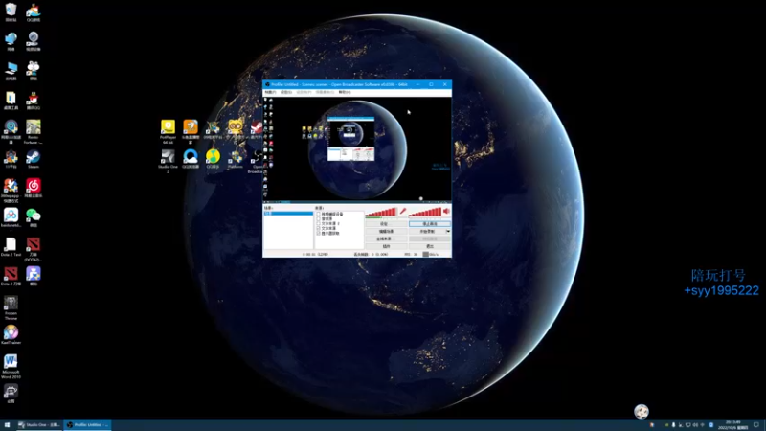Launch the 刀塔 (DOTA2) desktop shortcut

34,249
